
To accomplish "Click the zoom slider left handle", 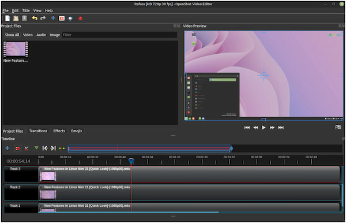I will coord(69,148).
